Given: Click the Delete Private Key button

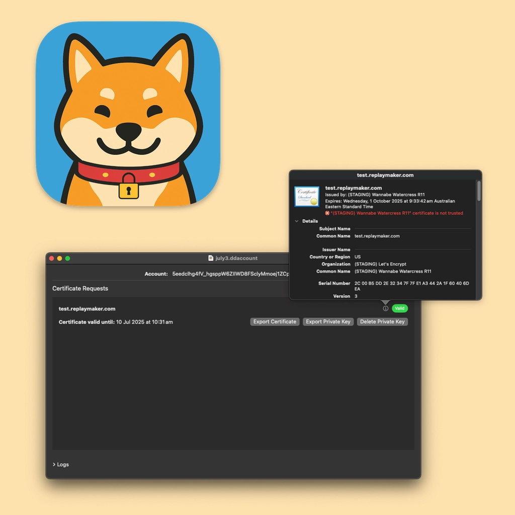Looking at the screenshot, I should (x=382, y=321).
